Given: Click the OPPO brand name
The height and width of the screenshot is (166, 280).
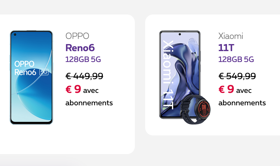Looking at the screenshot, I should (x=77, y=36).
